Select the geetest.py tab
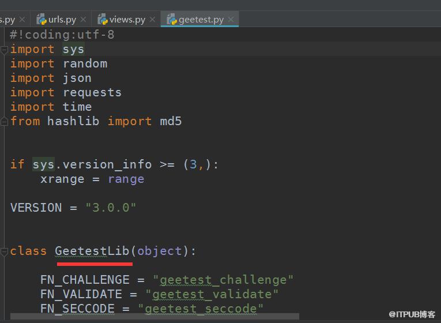 pyautogui.click(x=201, y=20)
